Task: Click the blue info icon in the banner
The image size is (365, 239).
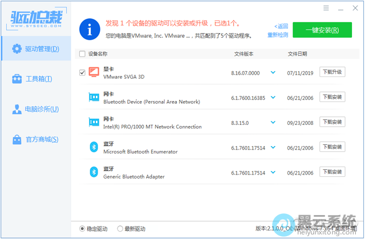Action: coord(90,29)
